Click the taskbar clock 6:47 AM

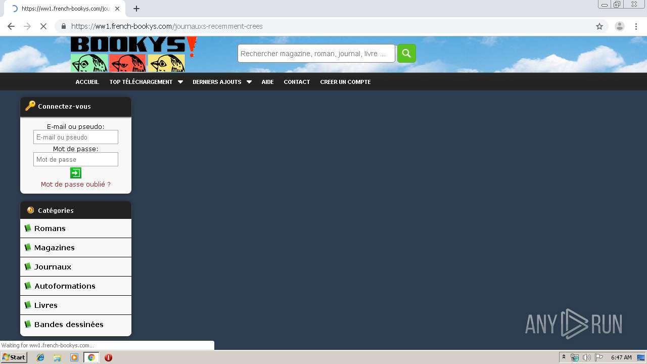pos(621,357)
